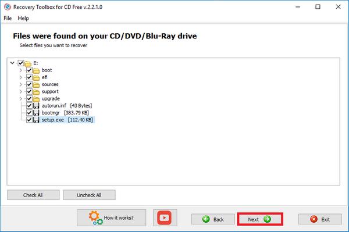Collapse the E: drive tree

coord(12,63)
